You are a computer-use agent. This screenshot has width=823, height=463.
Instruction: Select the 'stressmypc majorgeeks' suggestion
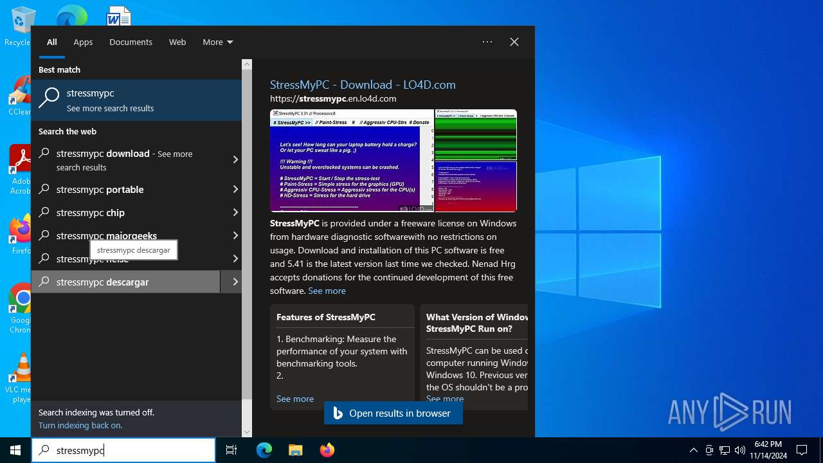click(x=125, y=236)
